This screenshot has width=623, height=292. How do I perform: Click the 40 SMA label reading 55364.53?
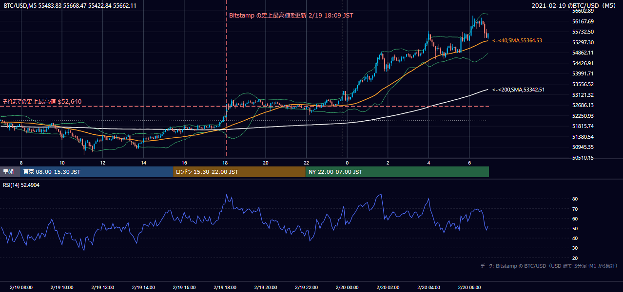coord(517,41)
